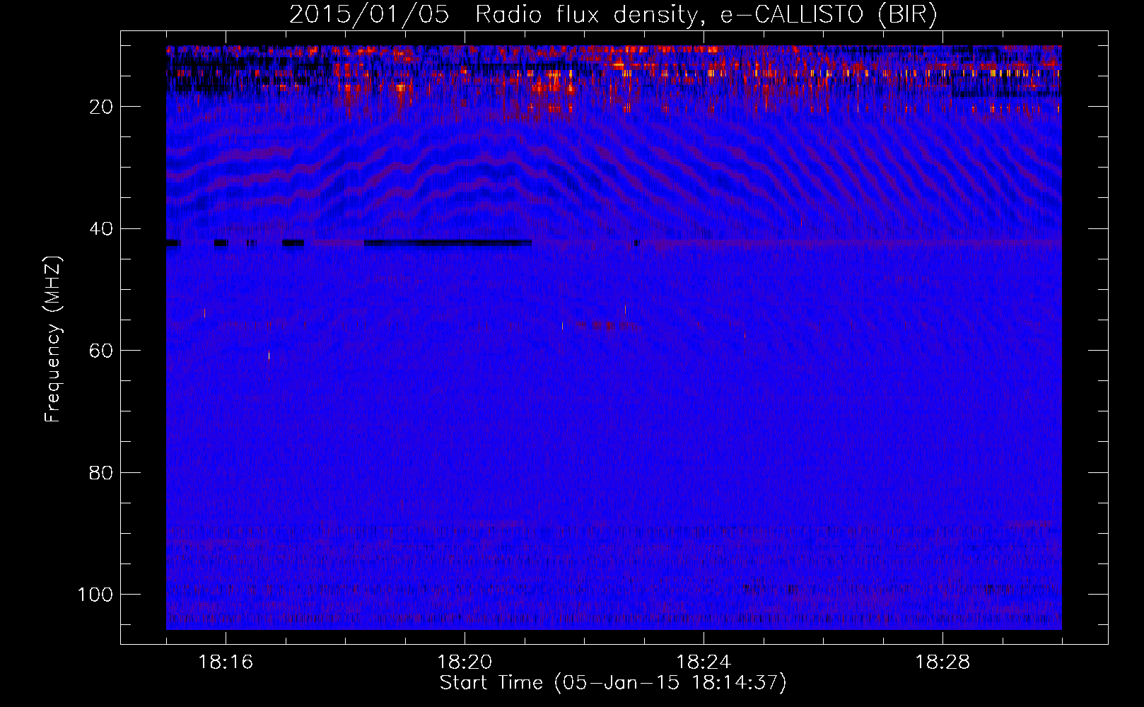Click the 'Frequency (MHZ)' axis label
1144x707 pixels.
pyautogui.click(x=53, y=339)
